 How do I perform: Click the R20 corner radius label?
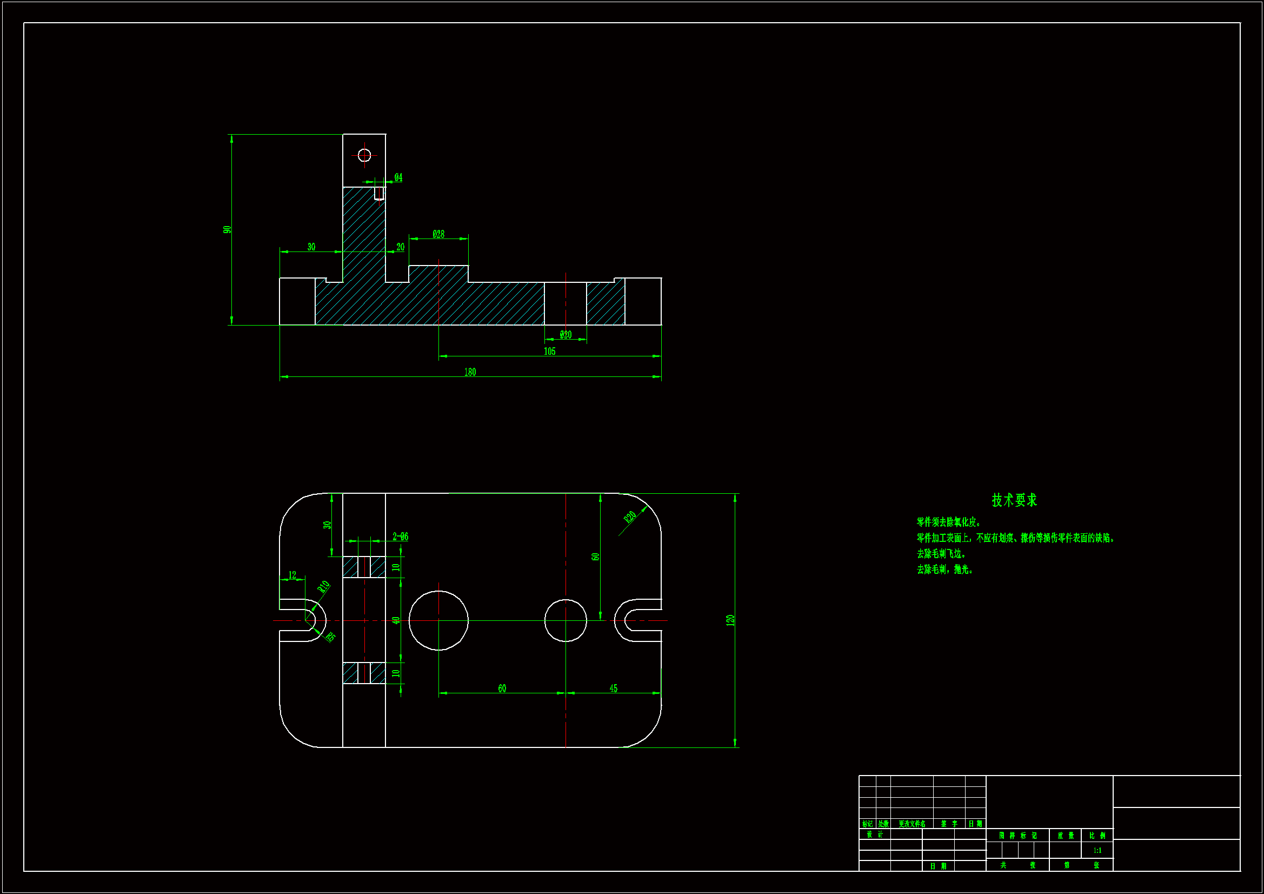pyautogui.click(x=630, y=517)
